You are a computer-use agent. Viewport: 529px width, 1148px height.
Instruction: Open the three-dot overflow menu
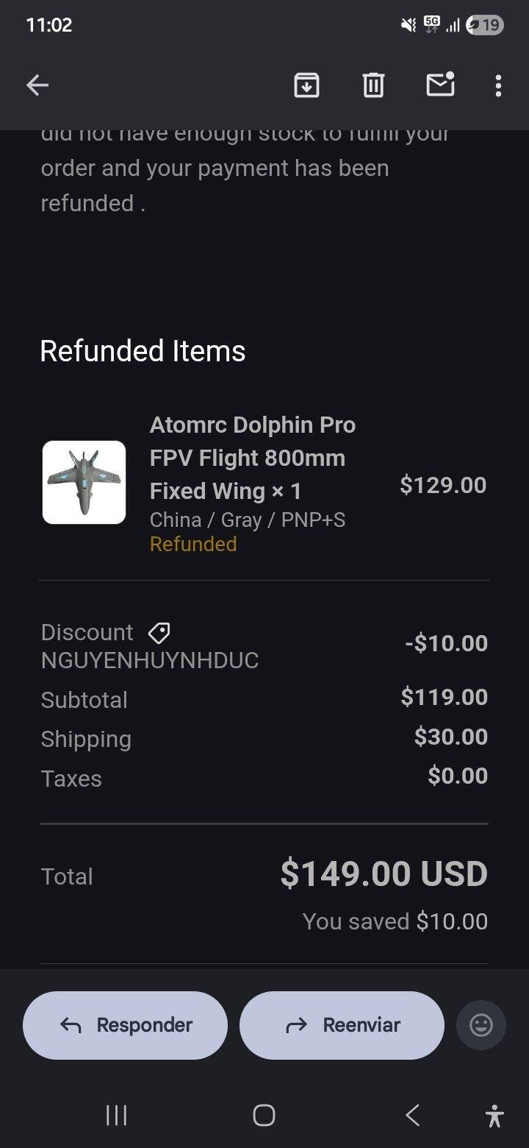(x=498, y=86)
